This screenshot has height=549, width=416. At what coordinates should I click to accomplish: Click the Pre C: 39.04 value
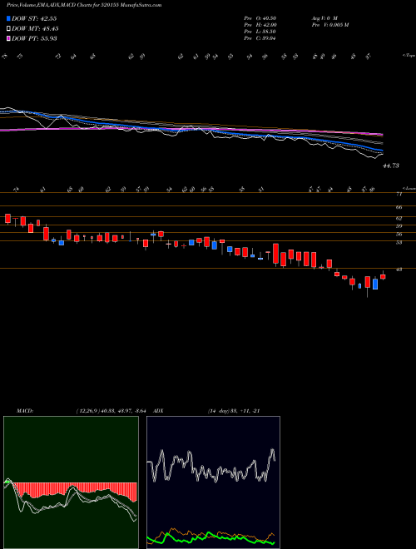(260, 38)
